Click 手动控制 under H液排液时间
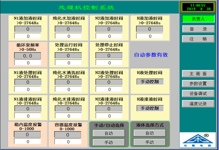The width and height of the screenshot is (219, 150). click(x=150, y=108)
